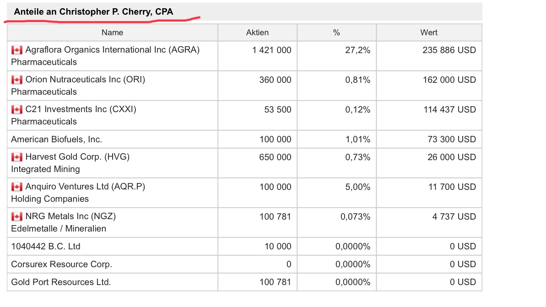Viewport: 546px width, 307px height.
Task: Select American Biofuels, Inc. entry
Action: point(57,139)
